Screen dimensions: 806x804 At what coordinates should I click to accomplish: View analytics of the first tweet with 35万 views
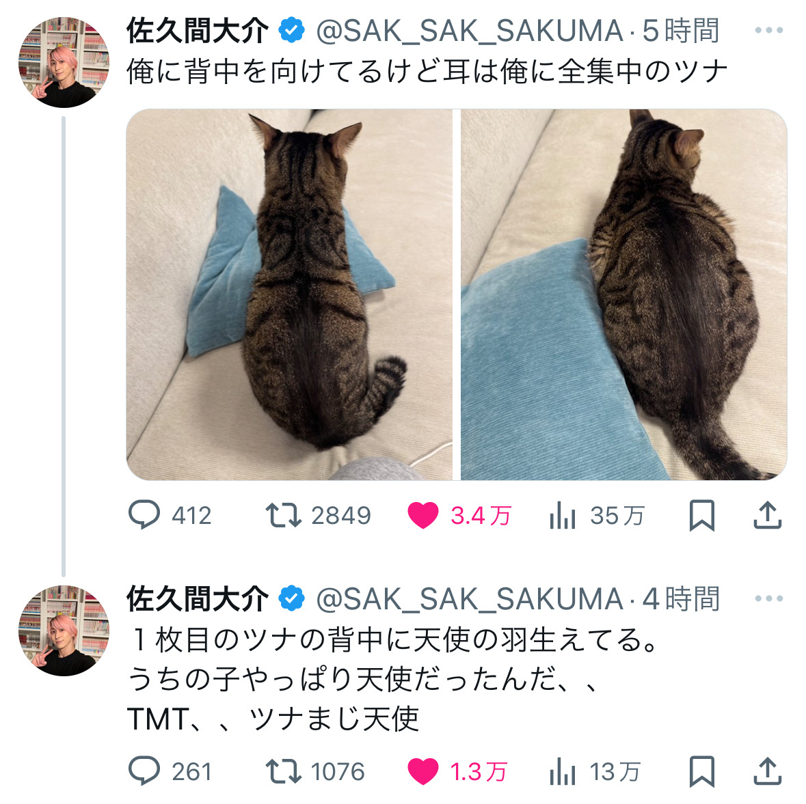pyautogui.click(x=596, y=515)
